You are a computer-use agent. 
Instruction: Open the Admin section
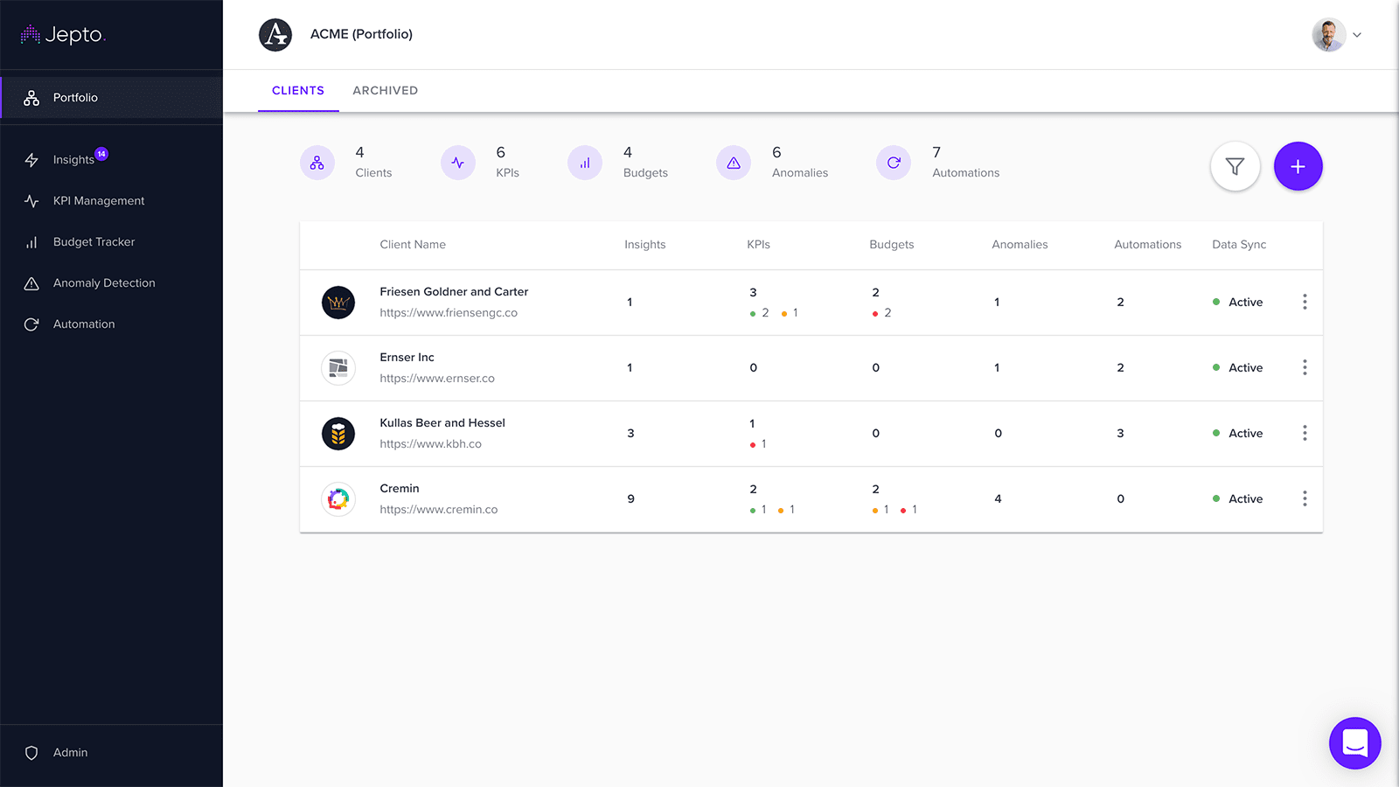pos(70,752)
